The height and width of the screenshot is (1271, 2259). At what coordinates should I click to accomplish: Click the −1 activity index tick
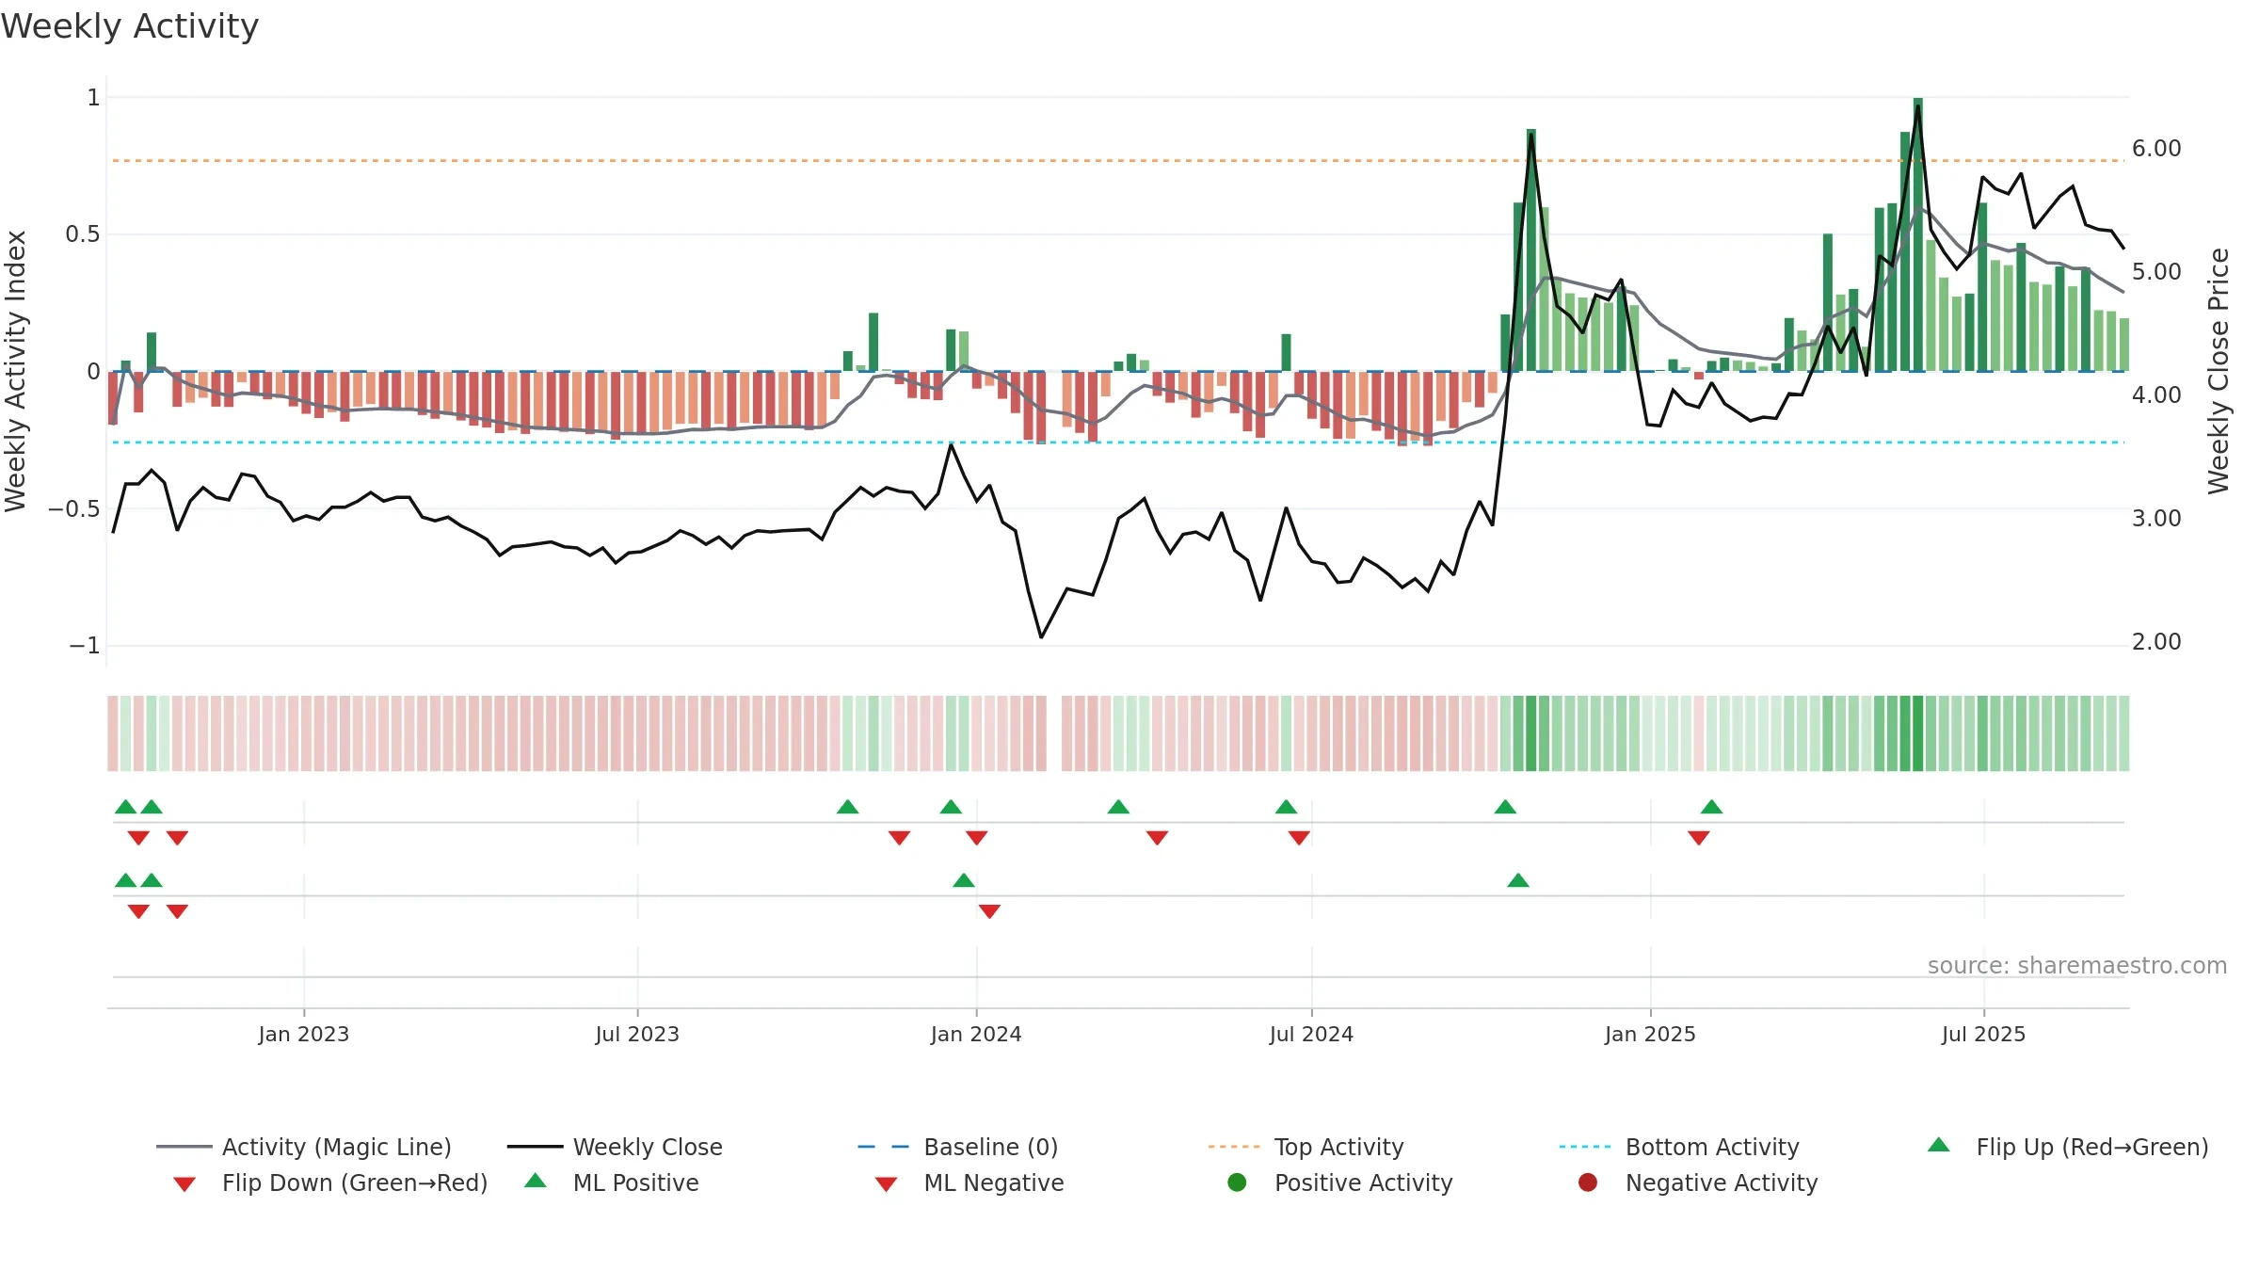click(x=85, y=646)
